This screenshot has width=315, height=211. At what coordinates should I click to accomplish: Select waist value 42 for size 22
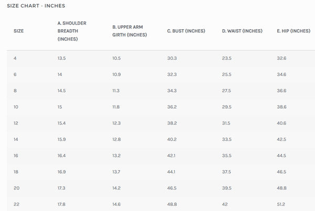[x=225, y=204]
